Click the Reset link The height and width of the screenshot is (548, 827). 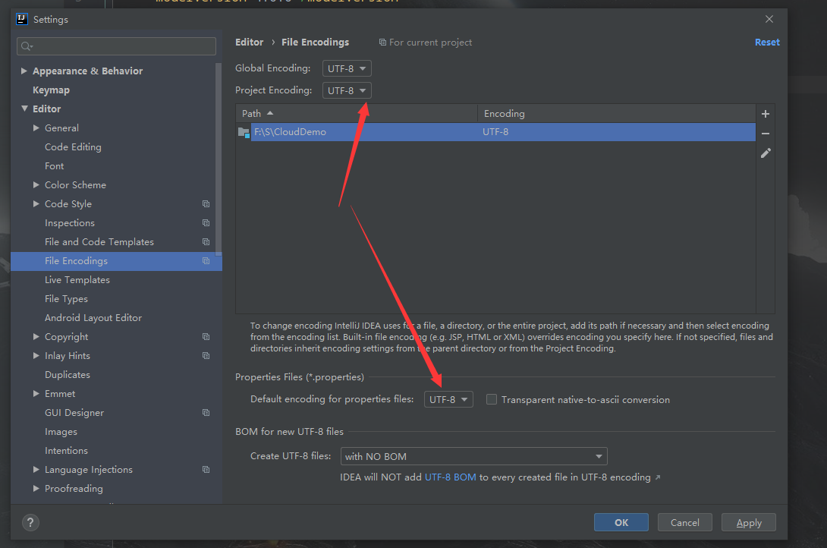tap(767, 43)
